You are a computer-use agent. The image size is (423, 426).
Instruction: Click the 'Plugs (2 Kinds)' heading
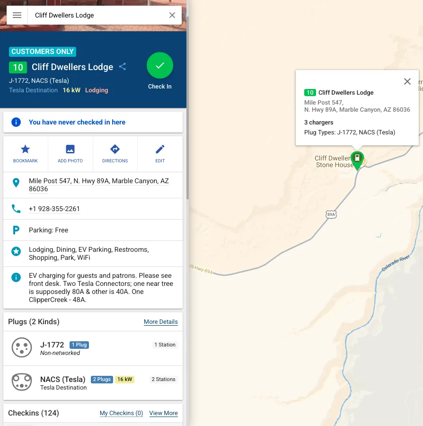pos(34,322)
